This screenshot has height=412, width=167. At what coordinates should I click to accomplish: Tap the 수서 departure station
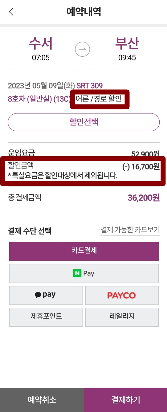41,44
